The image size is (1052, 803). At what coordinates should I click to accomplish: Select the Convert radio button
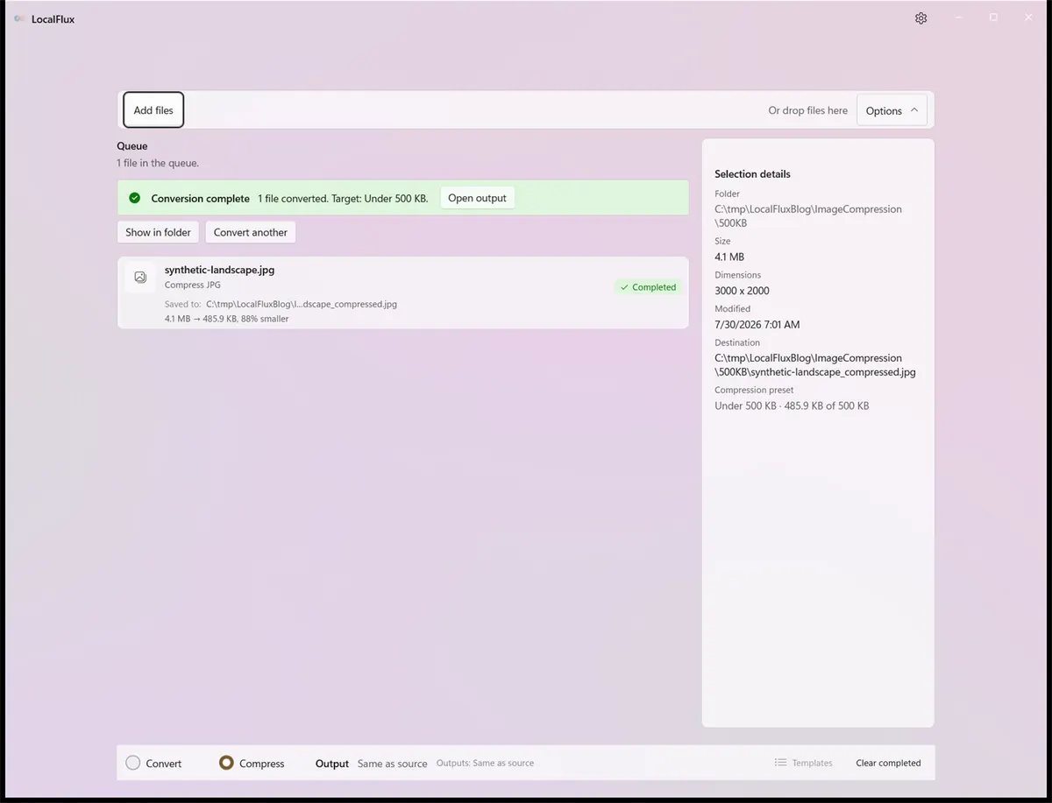[133, 763]
